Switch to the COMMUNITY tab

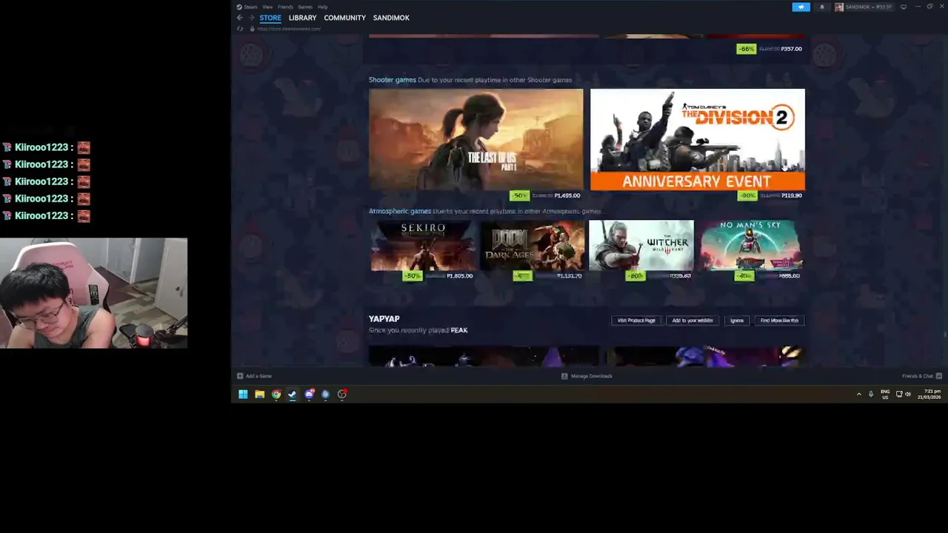tap(344, 18)
